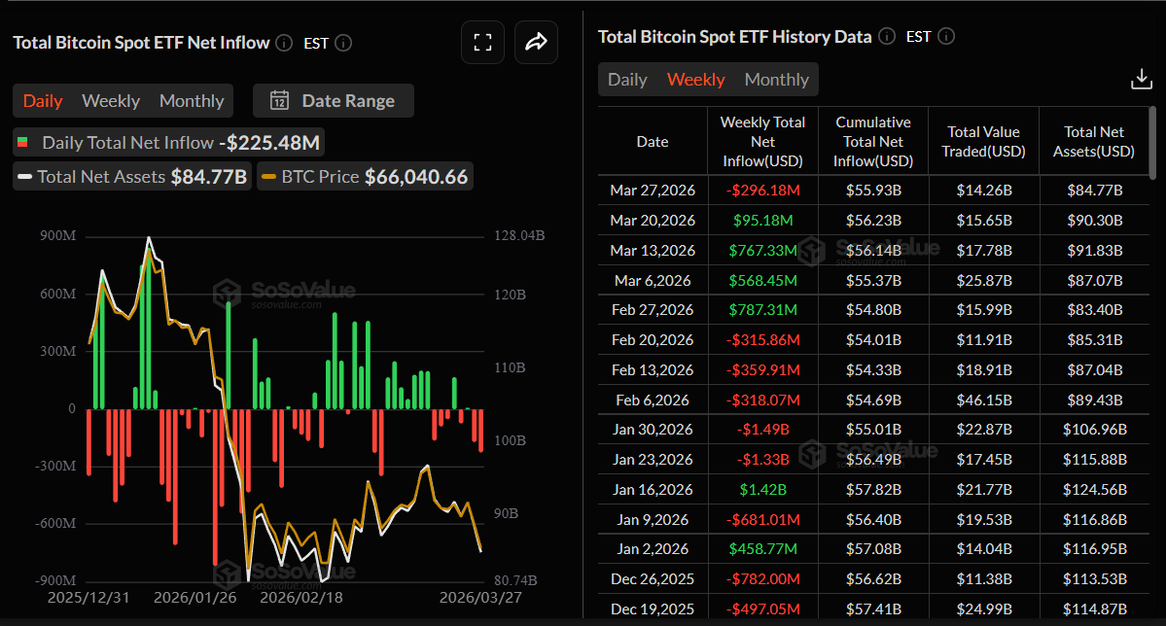
Task: Click the info icon next to EST on right
Action: 944,36
